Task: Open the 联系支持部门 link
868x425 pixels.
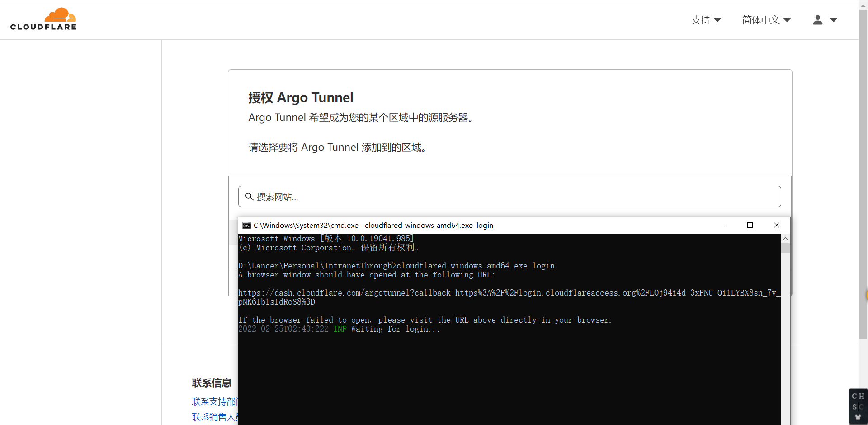Action: tap(214, 402)
